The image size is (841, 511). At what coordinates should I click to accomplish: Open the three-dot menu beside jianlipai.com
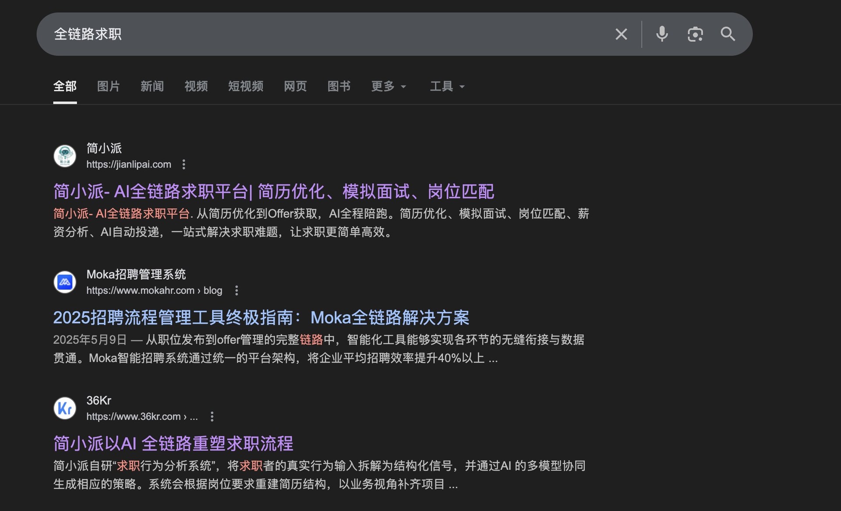[x=184, y=164]
